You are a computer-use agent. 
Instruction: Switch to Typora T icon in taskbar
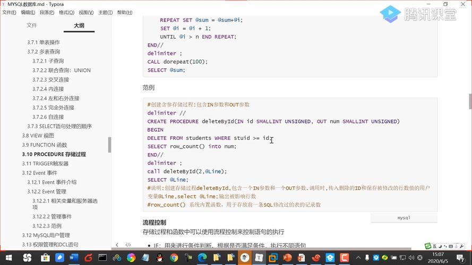259,258
